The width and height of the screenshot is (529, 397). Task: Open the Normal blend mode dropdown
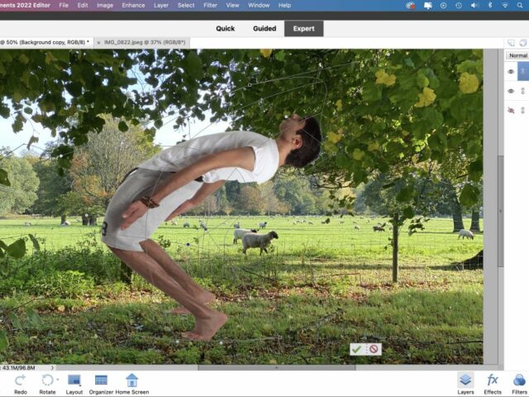tap(517, 55)
